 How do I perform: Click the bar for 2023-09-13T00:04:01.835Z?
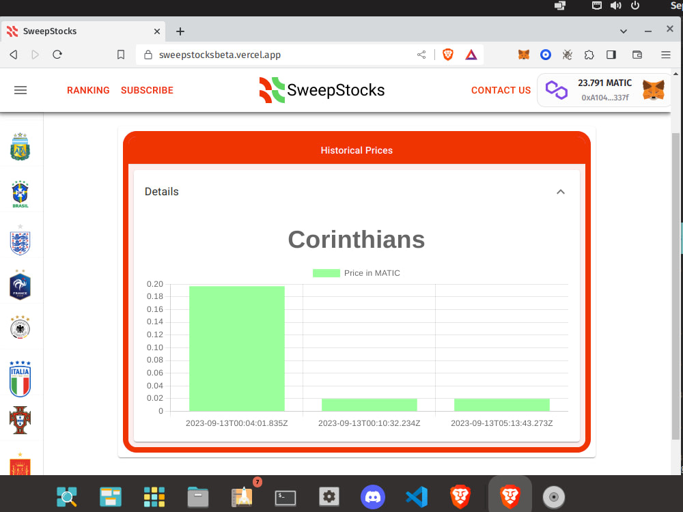(x=236, y=348)
